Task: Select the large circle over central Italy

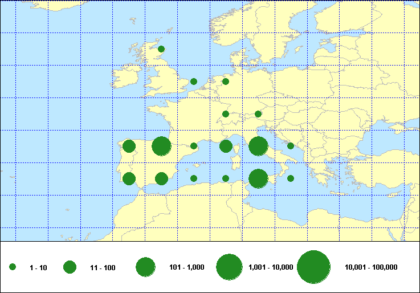Action: tap(258, 146)
